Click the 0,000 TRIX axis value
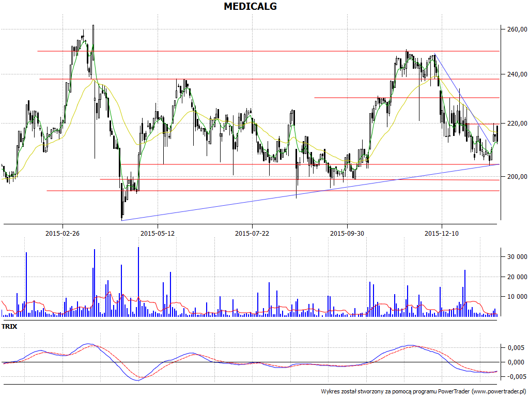Image resolution: width=529 pixels, height=397 pixels. [x=517, y=362]
